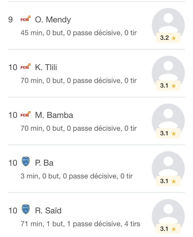Click the 3.1 star rating badge for M. Bamba

[x=168, y=133]
